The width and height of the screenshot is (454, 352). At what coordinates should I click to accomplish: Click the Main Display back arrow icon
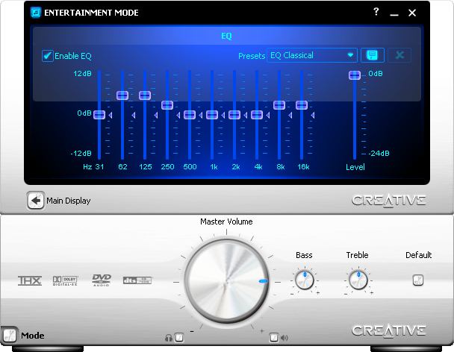tap(35, 200)
